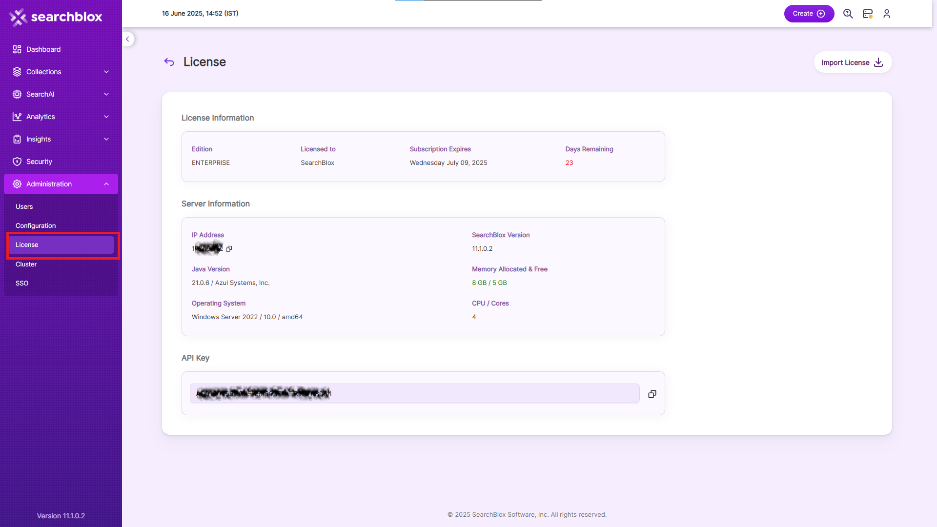Click the ENTERPRISE edition value
937x527 pixels.
211,163
